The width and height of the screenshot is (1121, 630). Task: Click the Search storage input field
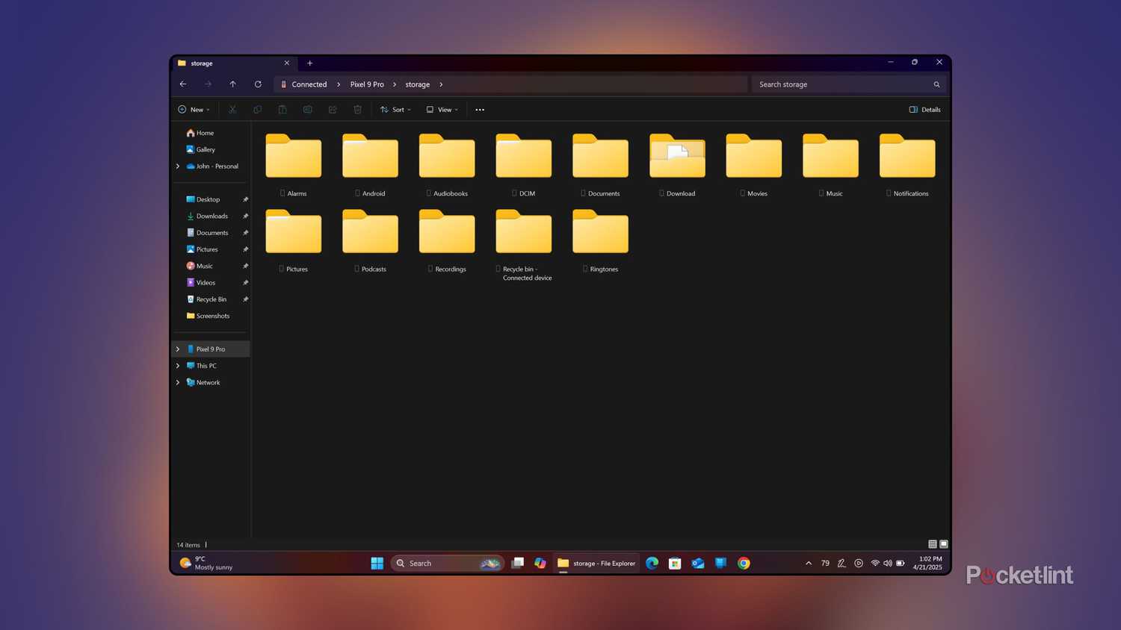(x=848, y=84)
